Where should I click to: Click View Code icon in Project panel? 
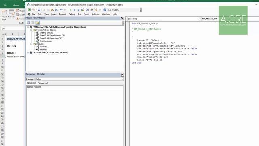click(28, 23)
